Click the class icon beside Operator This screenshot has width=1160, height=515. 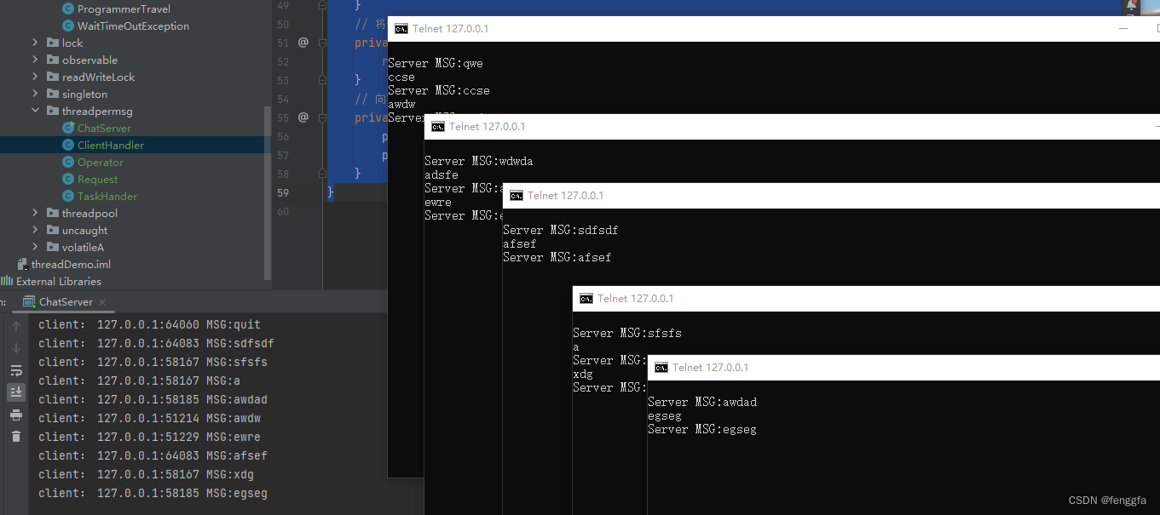(68, 162)
